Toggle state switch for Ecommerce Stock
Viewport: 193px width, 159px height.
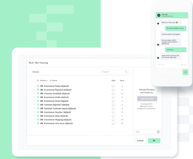click(114, 101)
